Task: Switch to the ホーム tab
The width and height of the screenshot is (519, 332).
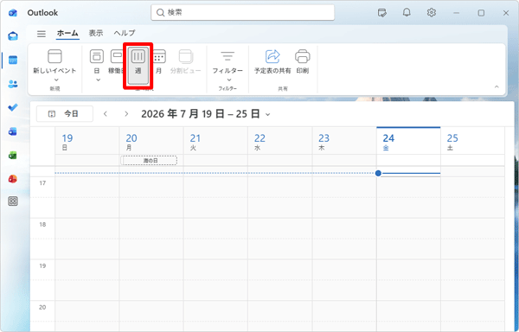Action: pos(67,33)
